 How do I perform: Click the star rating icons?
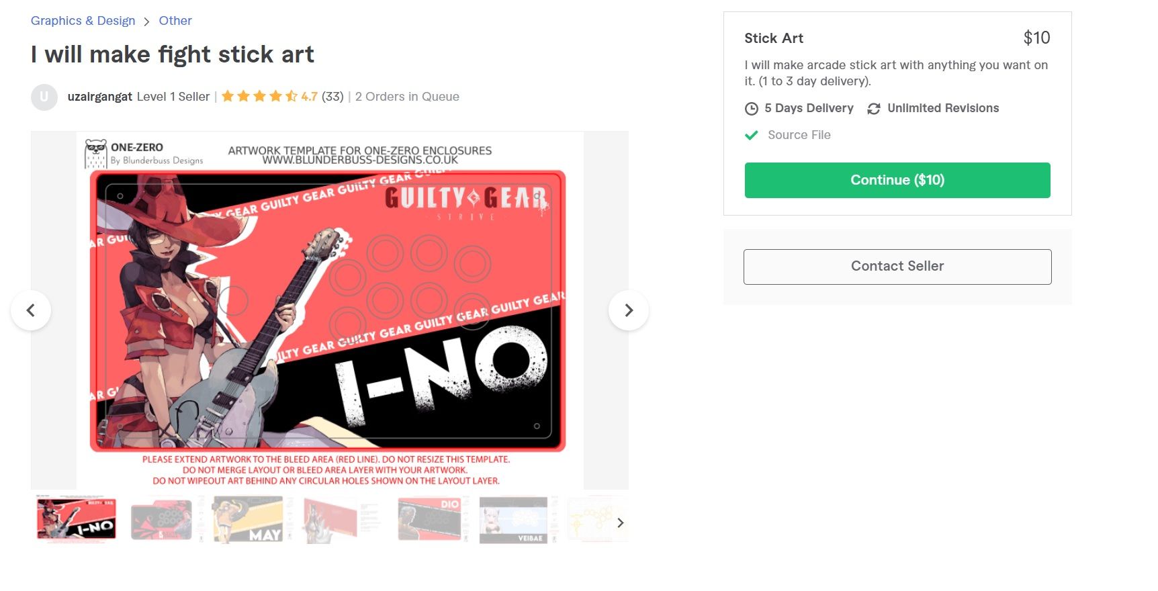pyautogui.click(x=259, y=97)
